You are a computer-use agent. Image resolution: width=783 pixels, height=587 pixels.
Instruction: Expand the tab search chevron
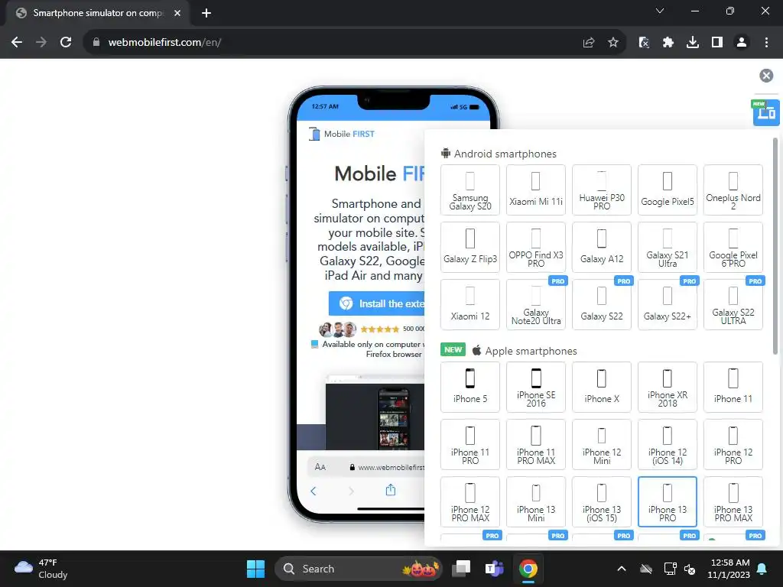point(660,11)
